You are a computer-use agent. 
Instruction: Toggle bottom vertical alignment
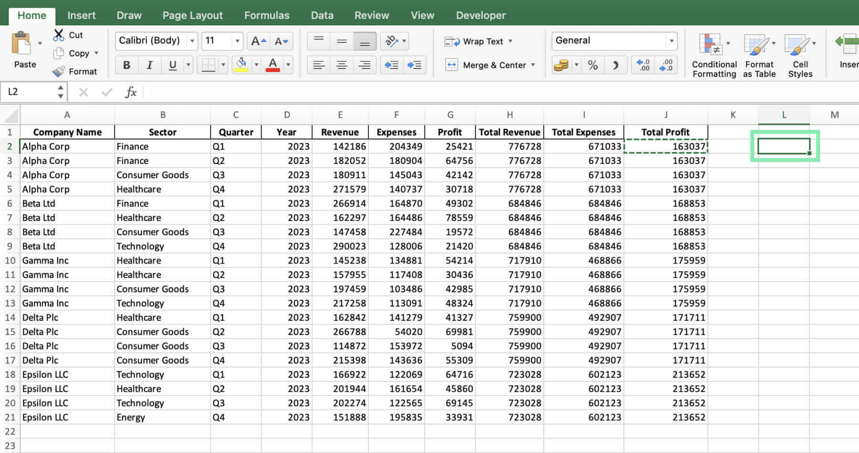(x=365, y=41)
